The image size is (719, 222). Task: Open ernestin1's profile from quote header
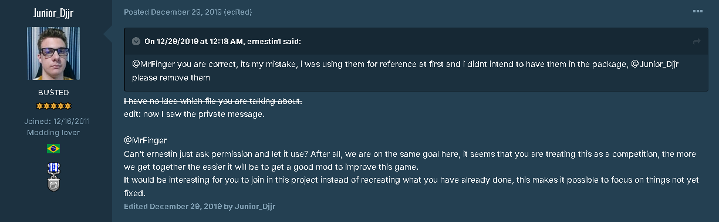264,41
